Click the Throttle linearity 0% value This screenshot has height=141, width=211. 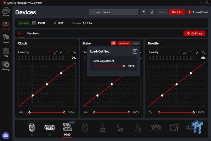click(x=203, y=58)
